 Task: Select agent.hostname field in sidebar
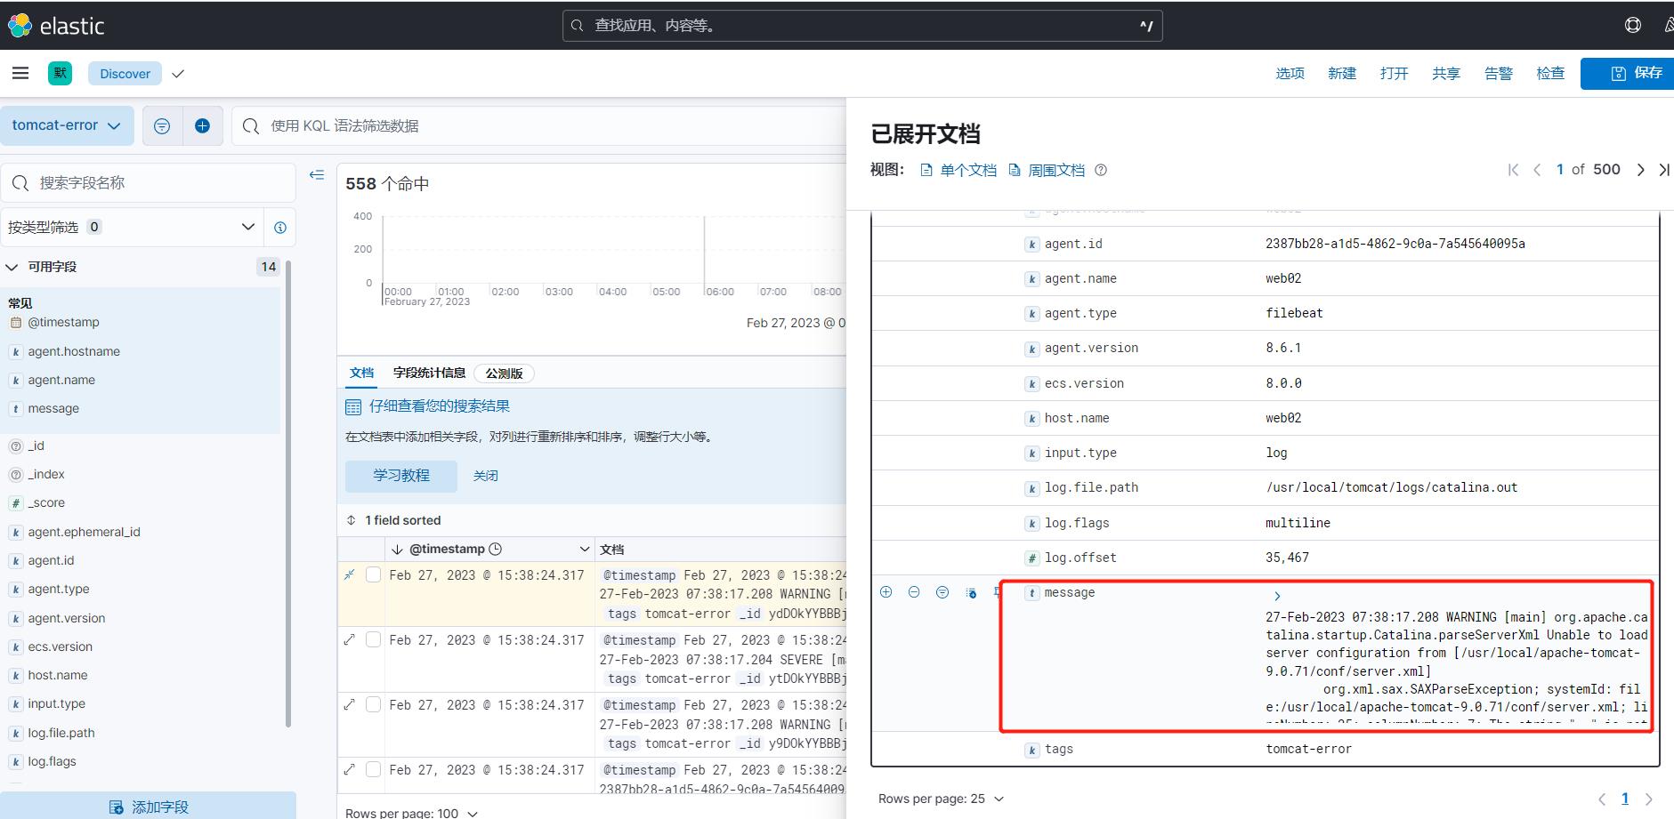pyautogui.click(x=74, y=351)
